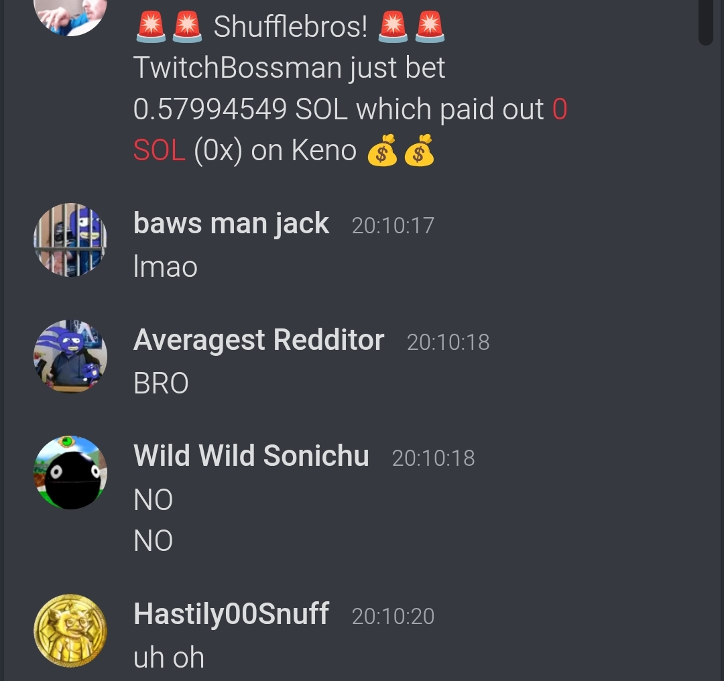Click username Hastily00Snuff

[231, 615]
